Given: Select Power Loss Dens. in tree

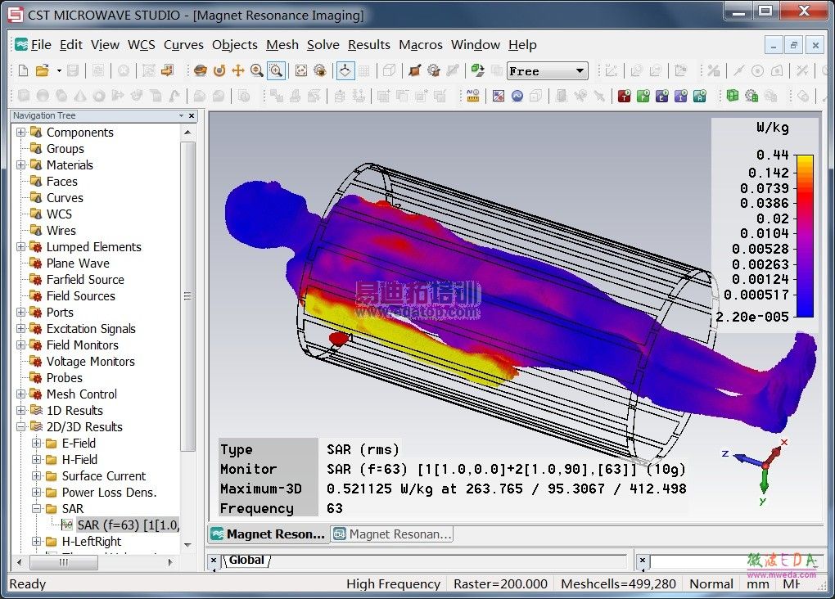Looking at the screenshot, I should click(109, 493).
